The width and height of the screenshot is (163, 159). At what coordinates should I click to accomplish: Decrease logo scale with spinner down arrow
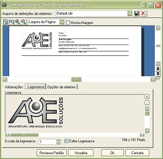pos(58,143)
